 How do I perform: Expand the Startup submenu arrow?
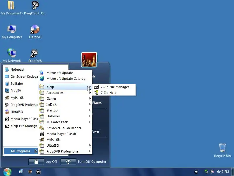90,110
